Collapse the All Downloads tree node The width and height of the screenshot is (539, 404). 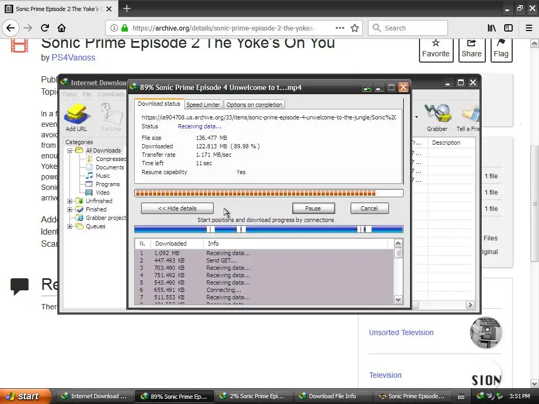pyautogui.click(x=70, y=150)
